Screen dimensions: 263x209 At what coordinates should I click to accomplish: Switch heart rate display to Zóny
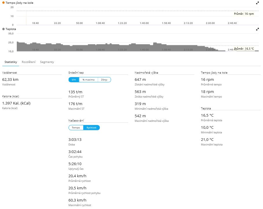(104, 80)
